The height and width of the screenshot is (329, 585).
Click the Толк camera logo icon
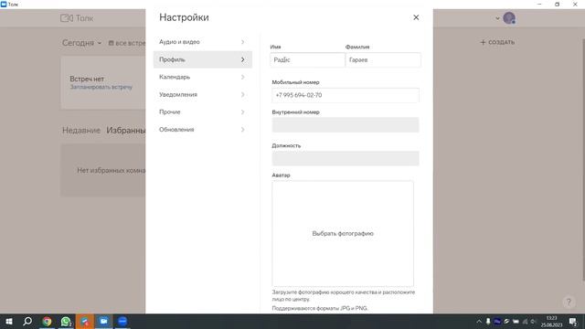click(67, 18)
